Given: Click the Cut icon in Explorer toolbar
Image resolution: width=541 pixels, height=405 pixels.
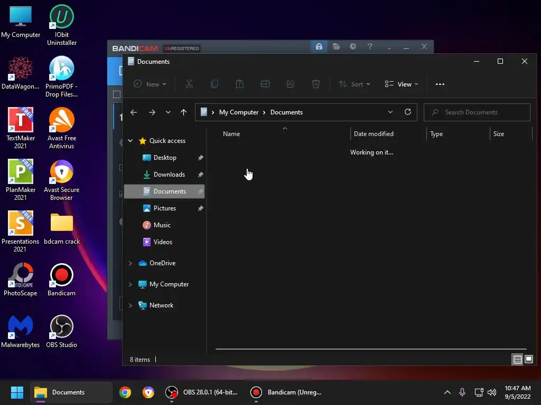Looking at the screenshot, I should 189,84.
